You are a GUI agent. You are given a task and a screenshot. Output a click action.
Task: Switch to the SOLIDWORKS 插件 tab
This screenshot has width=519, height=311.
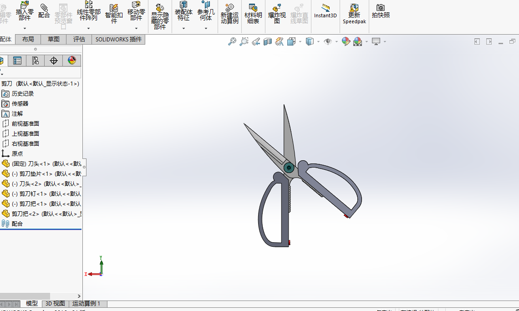pos(118,40)
